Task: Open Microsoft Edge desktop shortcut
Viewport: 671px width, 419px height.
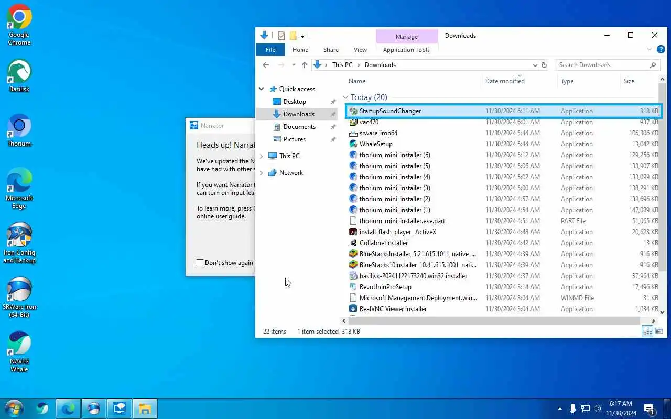Action: pos(19,189)
